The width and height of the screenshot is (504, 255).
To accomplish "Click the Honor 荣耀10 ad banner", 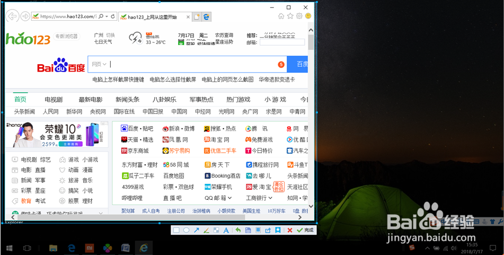I will (57, 135).
